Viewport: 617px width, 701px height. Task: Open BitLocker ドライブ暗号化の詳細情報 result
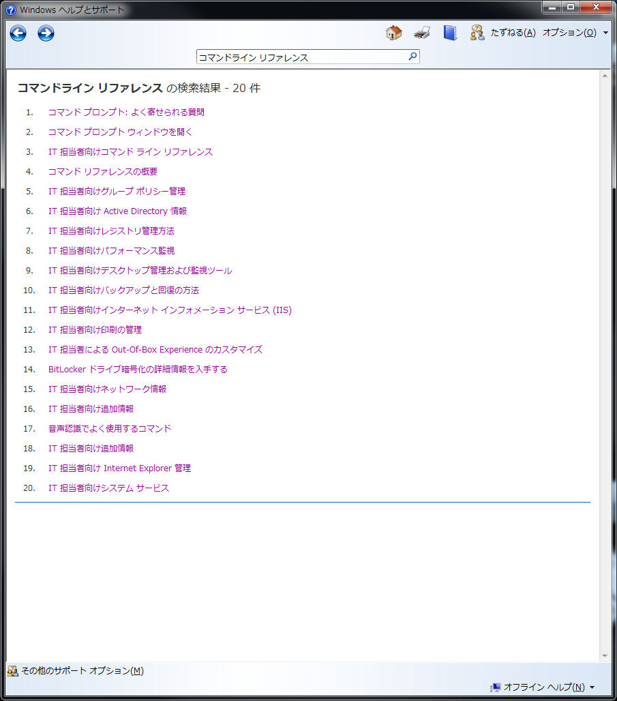[x=138, y=370]
